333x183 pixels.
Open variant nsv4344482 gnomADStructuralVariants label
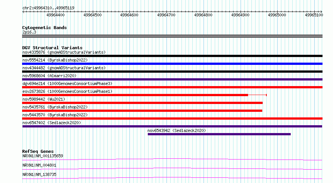(x=64, y=68)
